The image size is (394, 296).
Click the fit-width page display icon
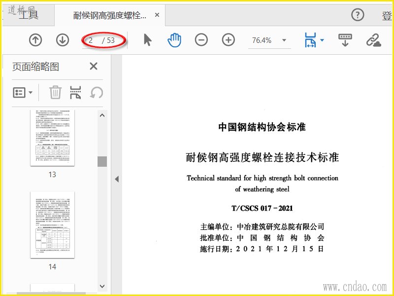[311, 40]
